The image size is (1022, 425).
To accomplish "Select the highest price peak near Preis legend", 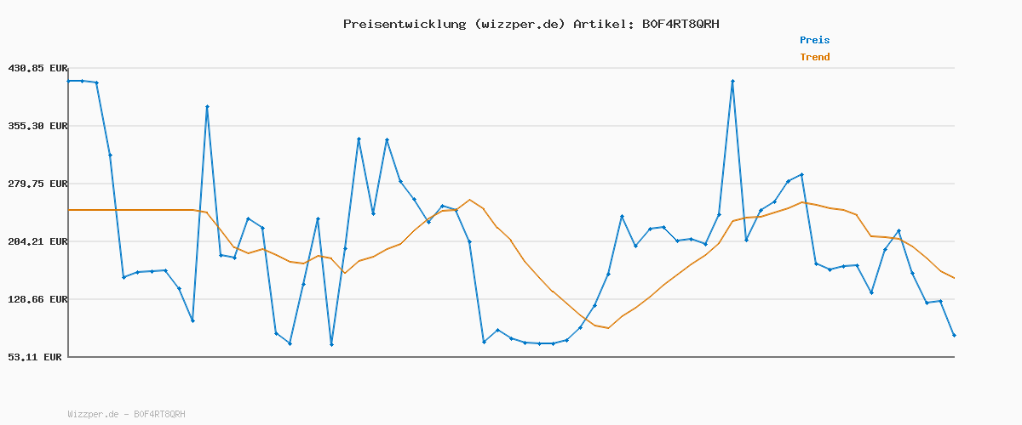I will [732, 81].
